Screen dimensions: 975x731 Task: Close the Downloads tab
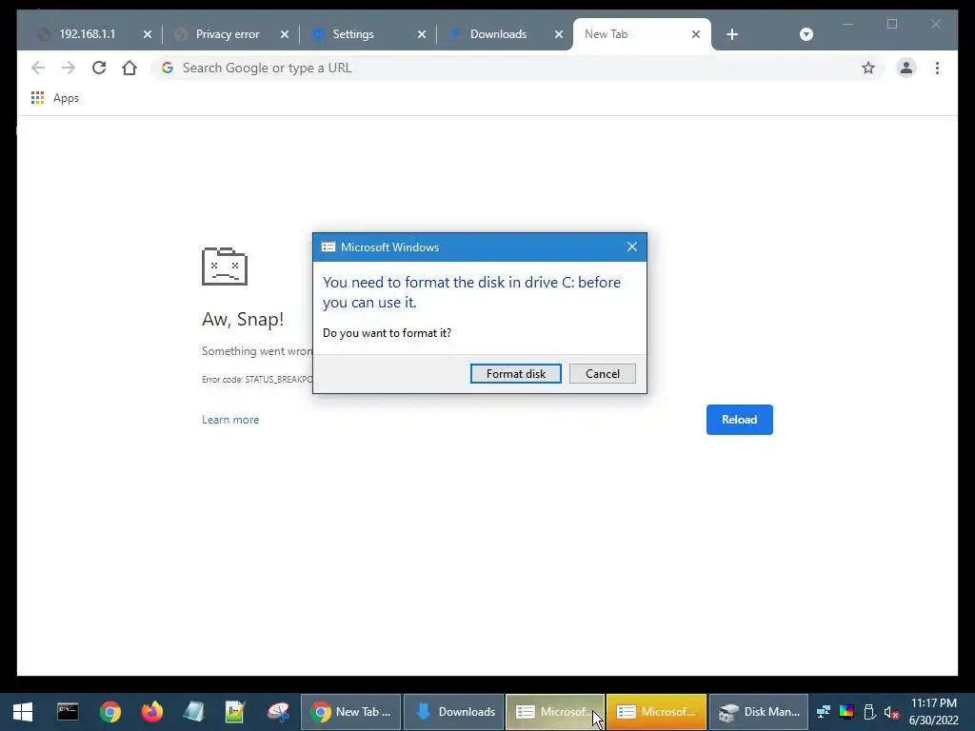559,34
